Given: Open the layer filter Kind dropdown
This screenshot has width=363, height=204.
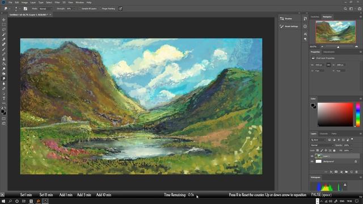Looking at the screenshot, I should click(318, 140).
